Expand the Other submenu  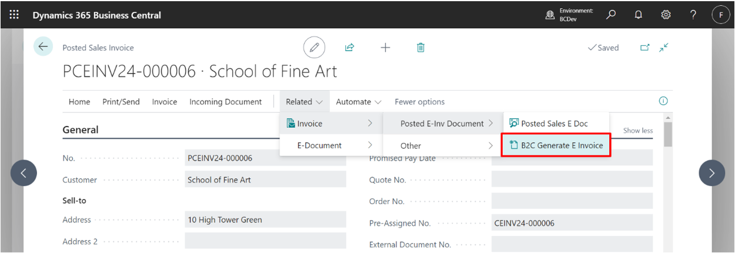pos(442,145)
